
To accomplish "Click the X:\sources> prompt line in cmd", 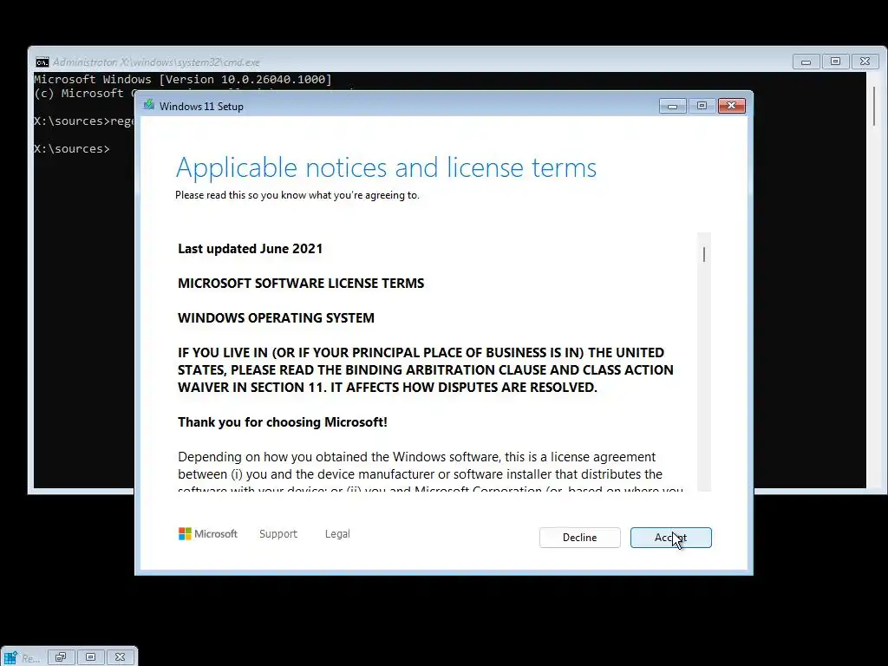I will pyautogui.click(x=72, y=148).
